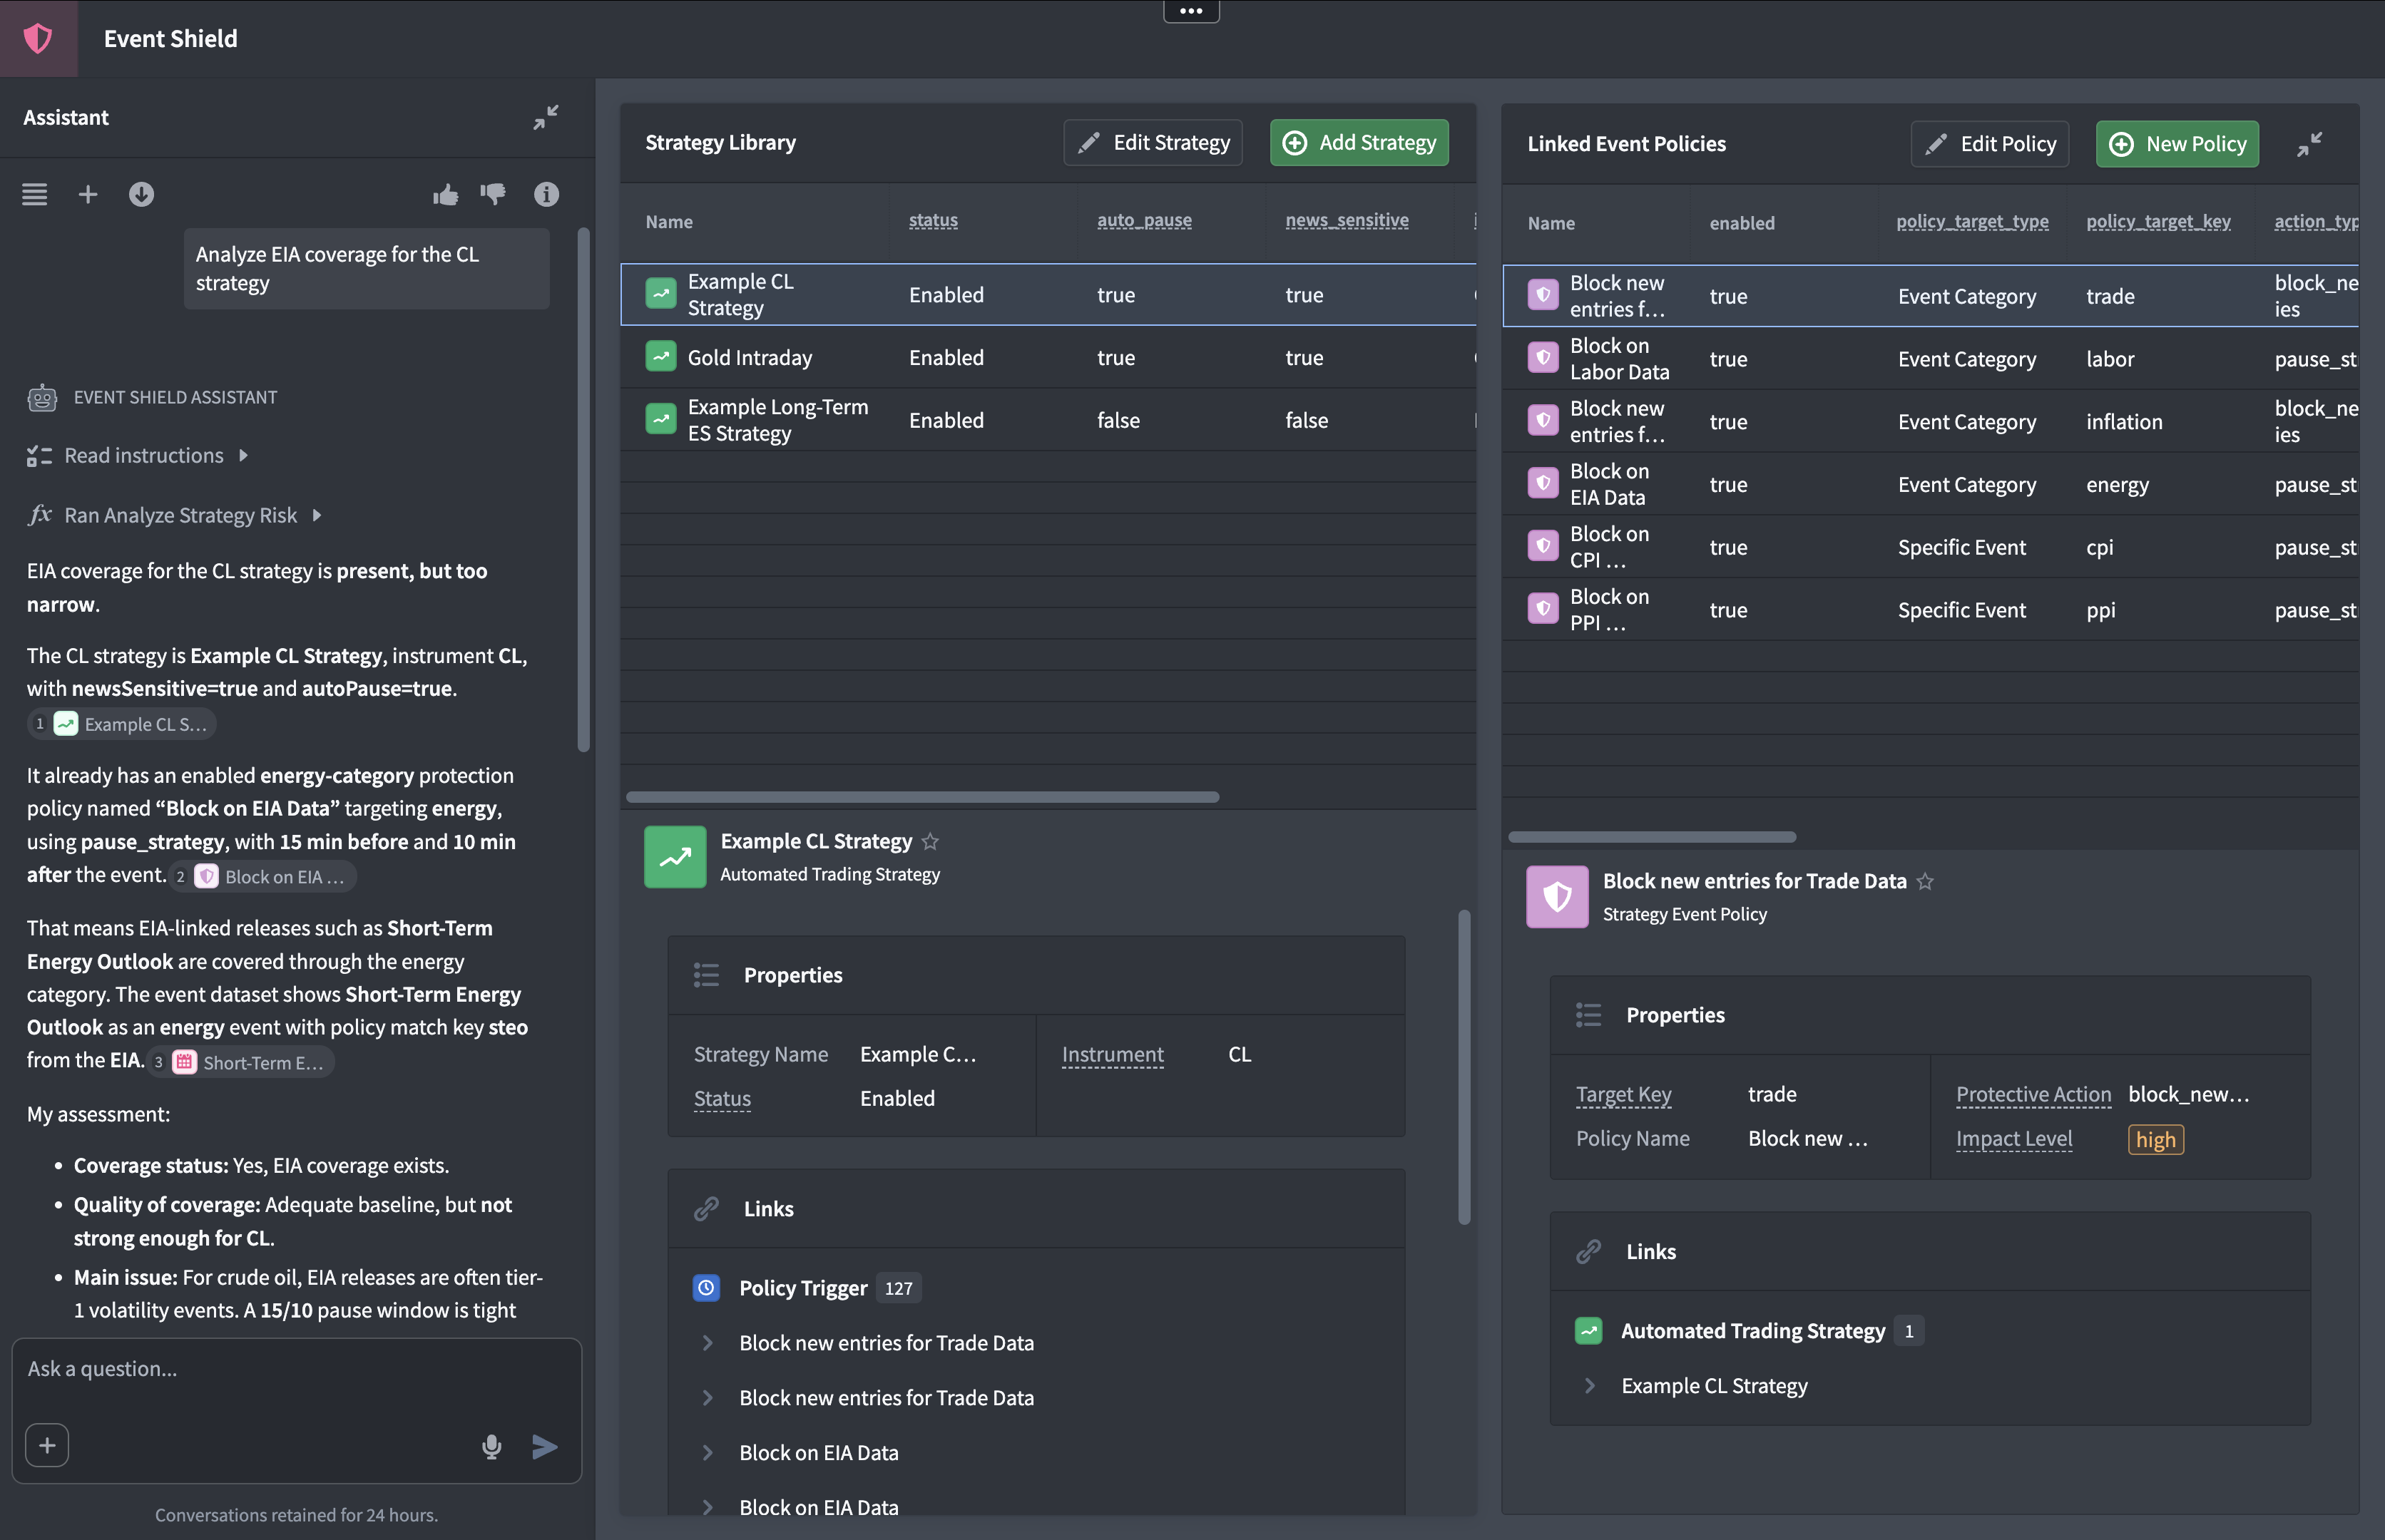Click the Protective Action property label
Screen dimensions: 2385x1540
(x=2033, y=1095)
